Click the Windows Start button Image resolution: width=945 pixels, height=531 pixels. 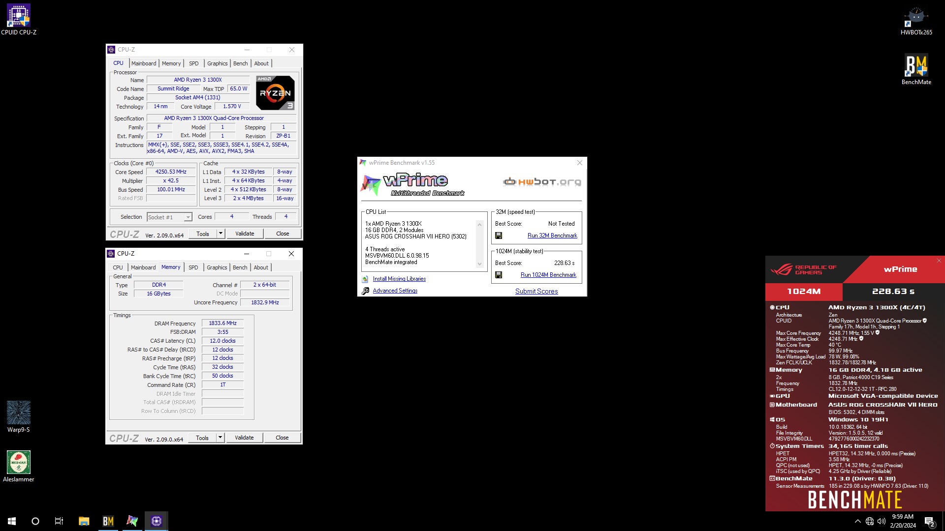coord(12,521)
